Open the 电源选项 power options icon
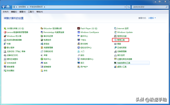170x105 pixels. pyautogui.click(x=42, y=40)
